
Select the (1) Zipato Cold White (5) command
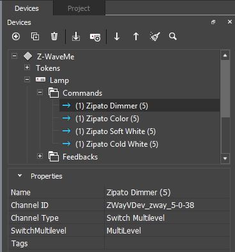tap(117, 144)
